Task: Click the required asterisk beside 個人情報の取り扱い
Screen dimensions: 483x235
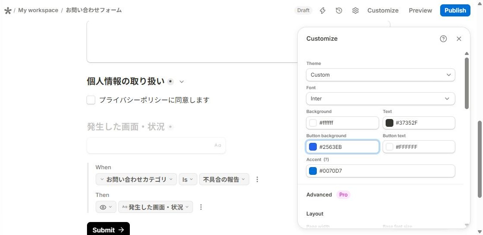Action: [171, 82]
